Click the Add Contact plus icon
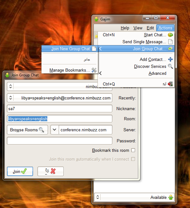The width and height of the screenshot is (190, 208). click(170, 59)
